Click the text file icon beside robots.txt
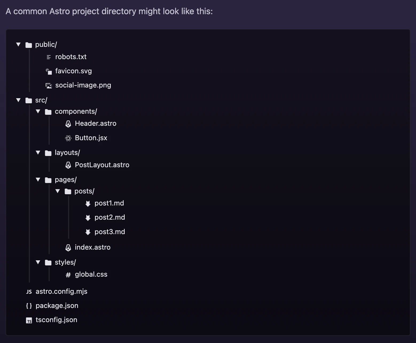 click(49, 57)
